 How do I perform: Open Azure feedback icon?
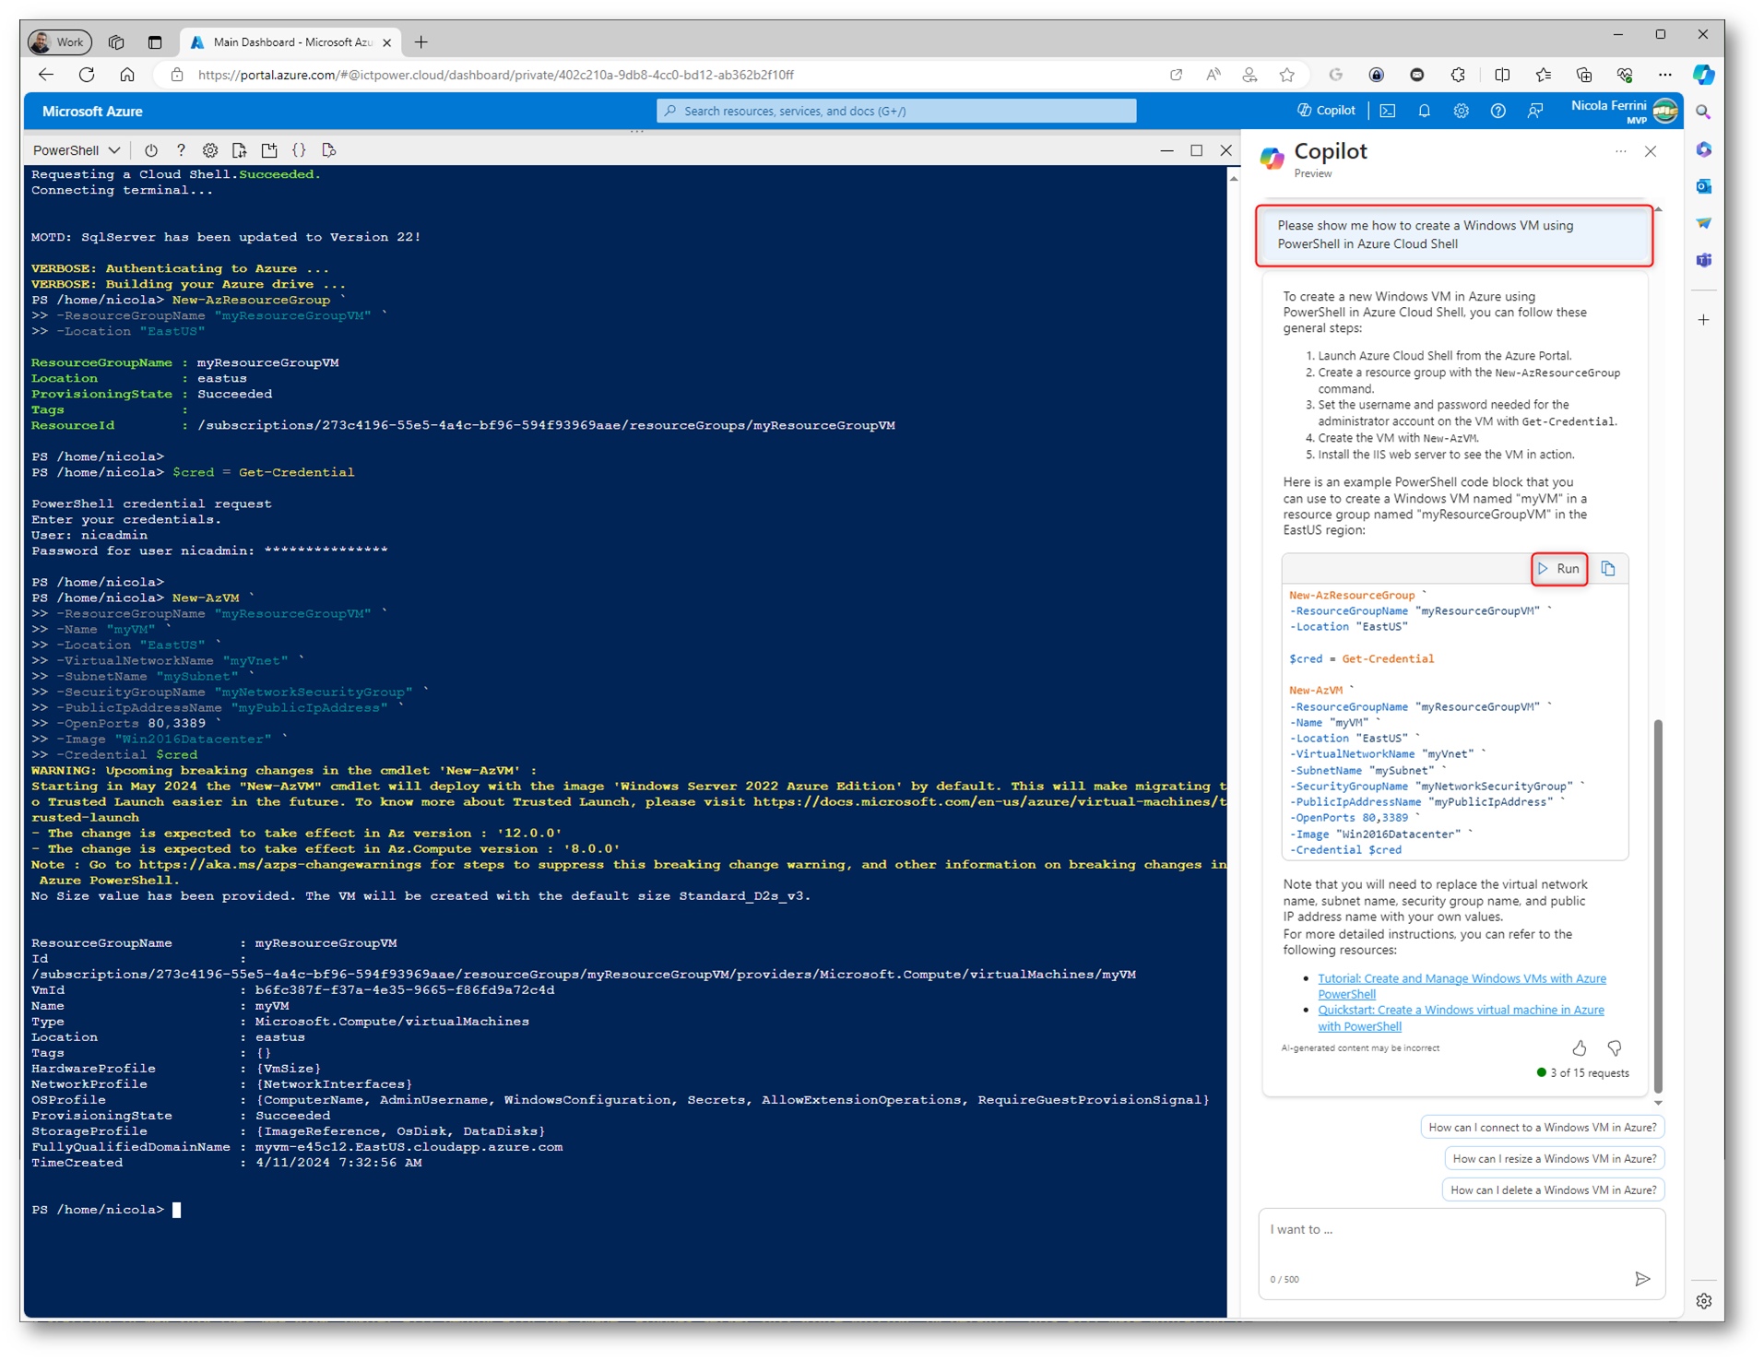point(1535,111)
